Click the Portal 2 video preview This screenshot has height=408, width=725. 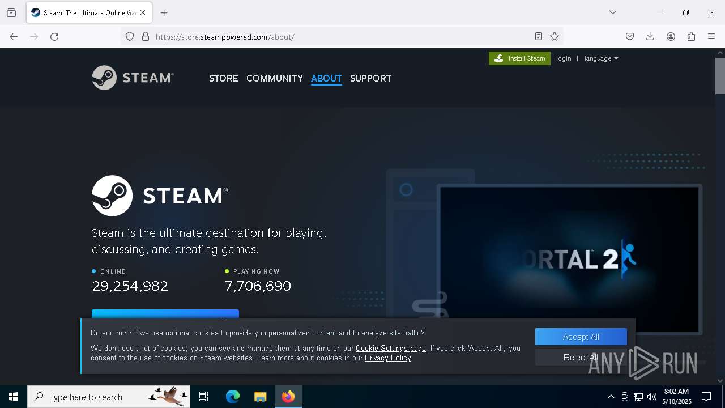(569, 259)
